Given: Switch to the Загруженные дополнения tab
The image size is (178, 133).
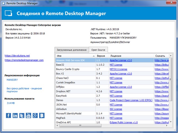Looking at the screenshot, I should click(71, 50).
